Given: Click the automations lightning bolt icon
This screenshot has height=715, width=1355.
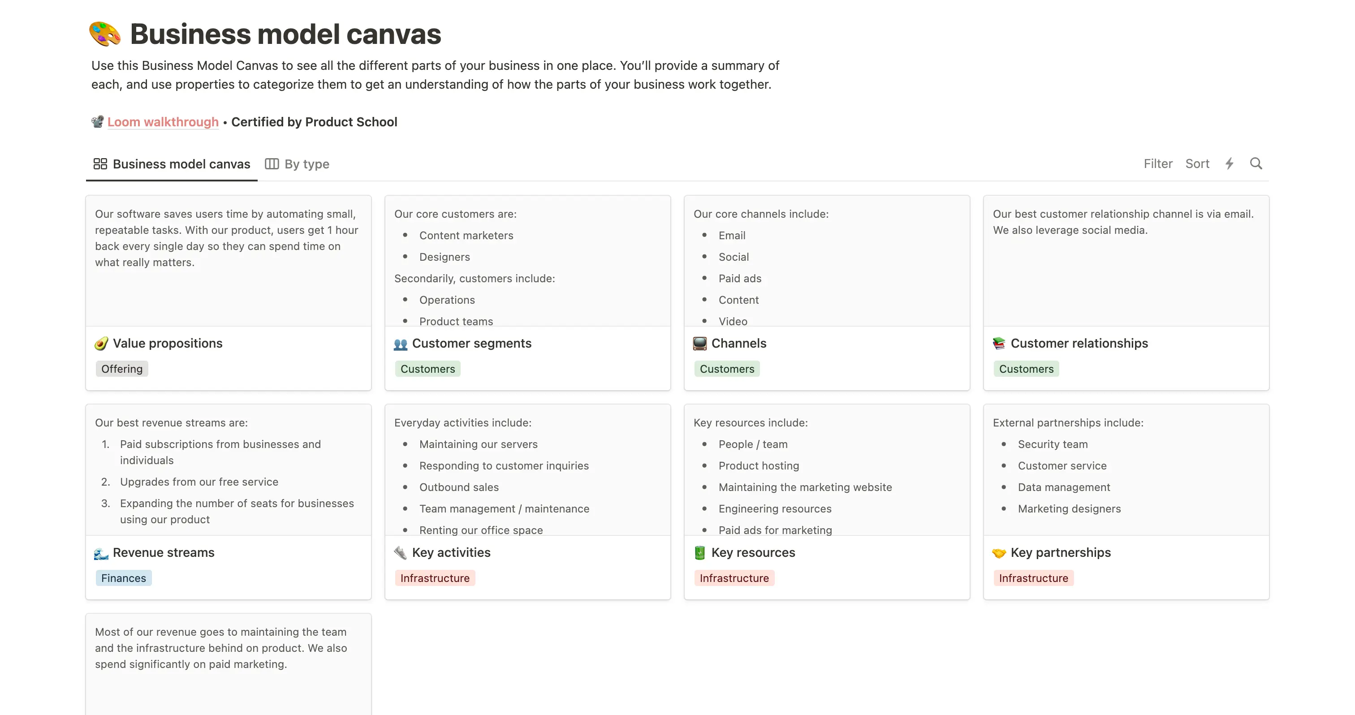Looking at the screenshot, I should click(1229, 164).
